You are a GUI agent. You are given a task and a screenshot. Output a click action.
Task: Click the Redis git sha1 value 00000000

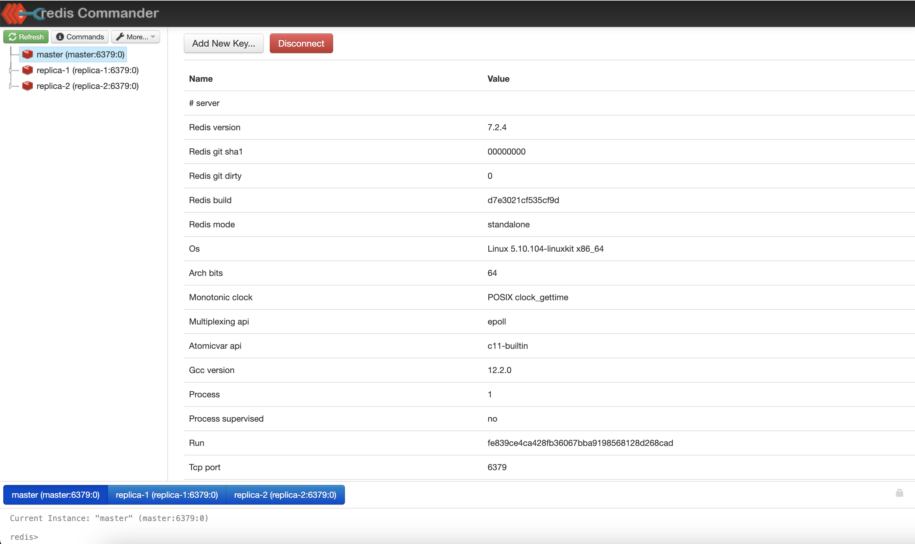pyautogui.click(x=507, y=151)
